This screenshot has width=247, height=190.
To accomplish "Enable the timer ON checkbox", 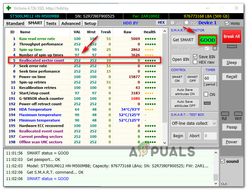I will [206, 94].
